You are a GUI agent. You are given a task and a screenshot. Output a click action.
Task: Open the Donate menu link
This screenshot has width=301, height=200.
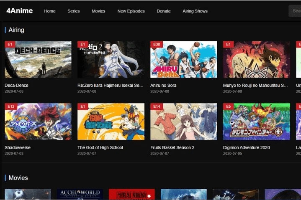click(x=164, y=11)
